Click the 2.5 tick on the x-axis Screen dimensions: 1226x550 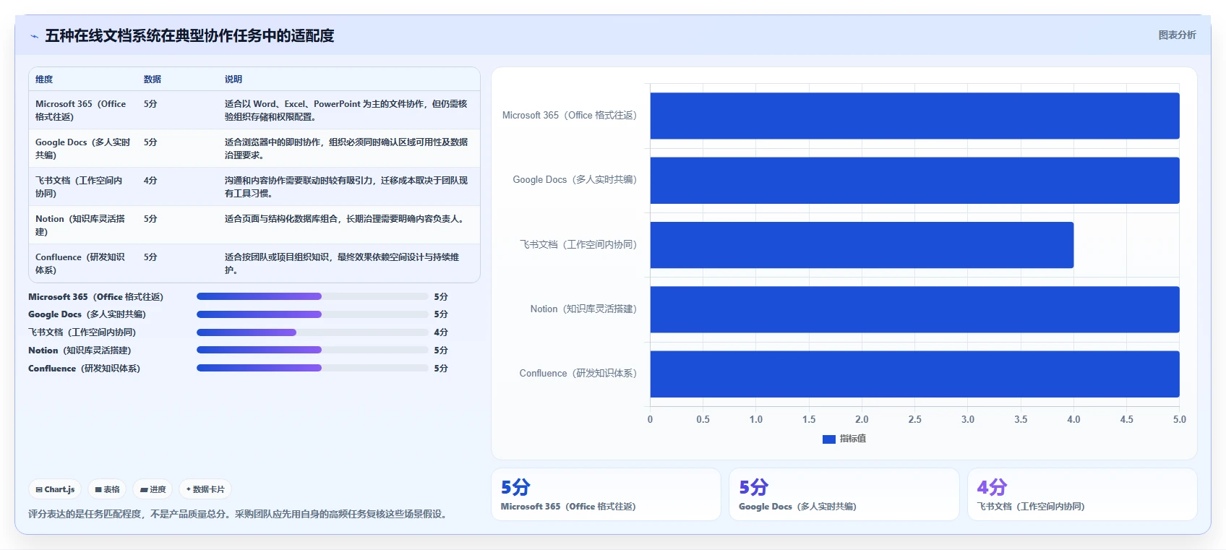(x=914, y=419)
